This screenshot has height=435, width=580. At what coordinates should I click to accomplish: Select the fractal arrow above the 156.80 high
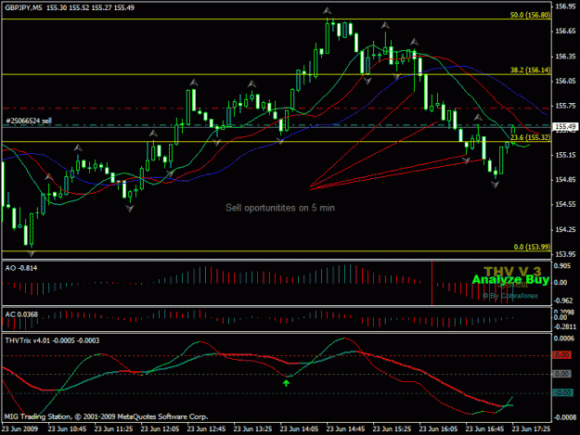(327, 11)
